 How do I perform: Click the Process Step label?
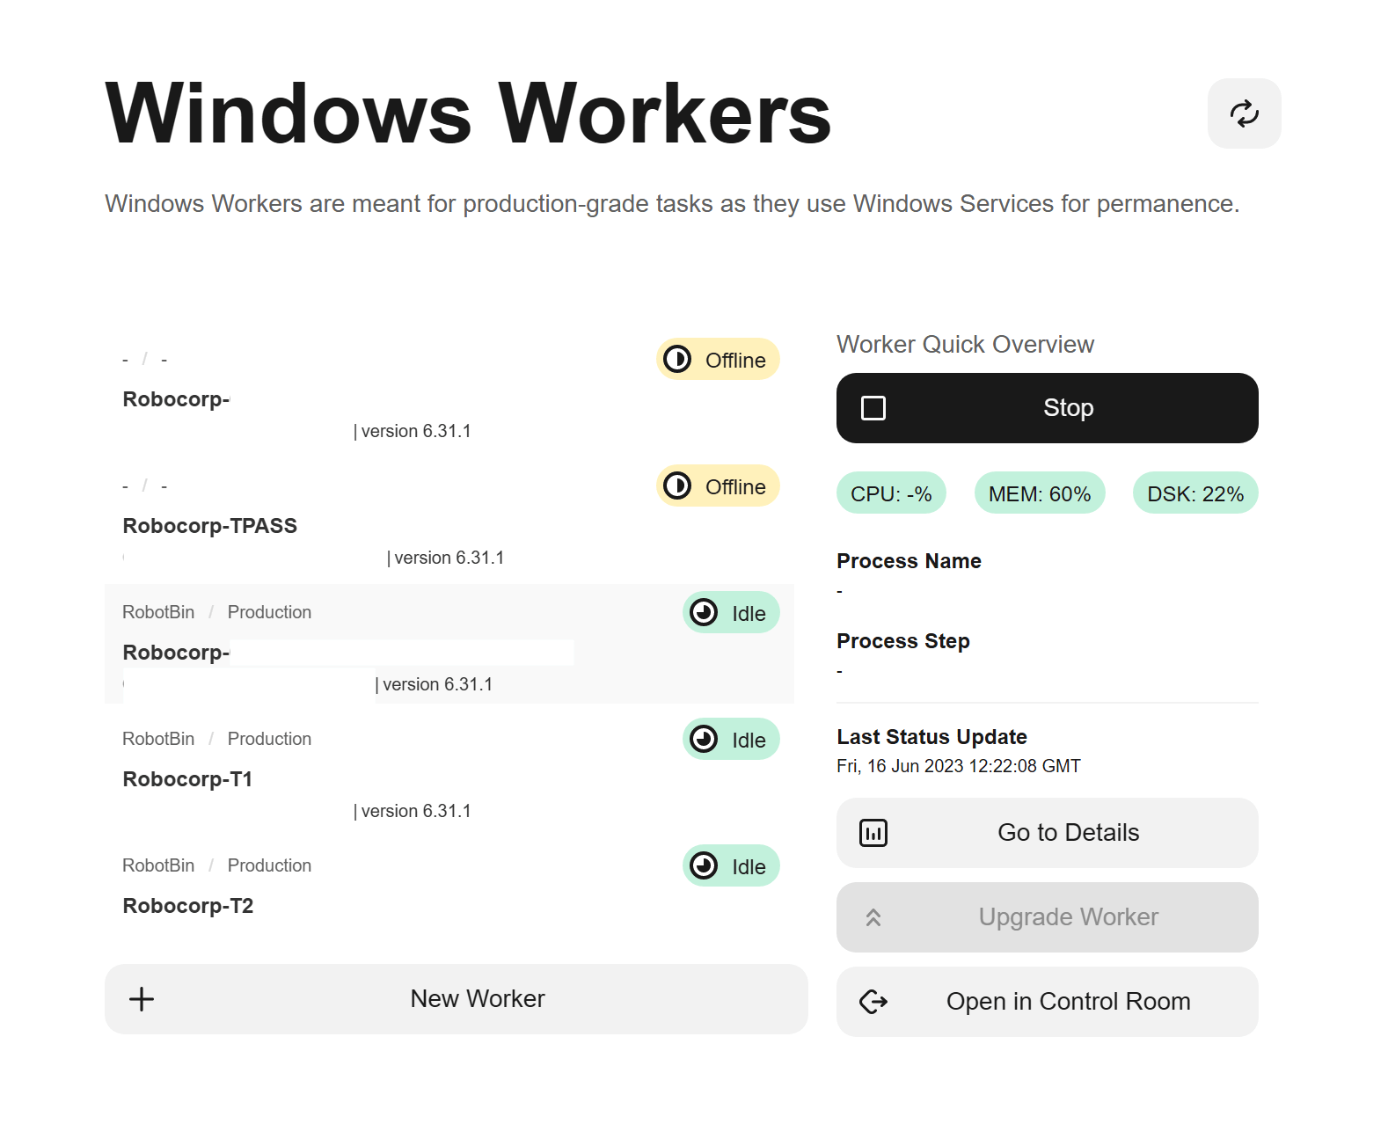coord(903,641)
